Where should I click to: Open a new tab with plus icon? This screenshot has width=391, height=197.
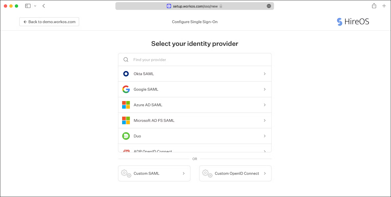coord(384,6)
